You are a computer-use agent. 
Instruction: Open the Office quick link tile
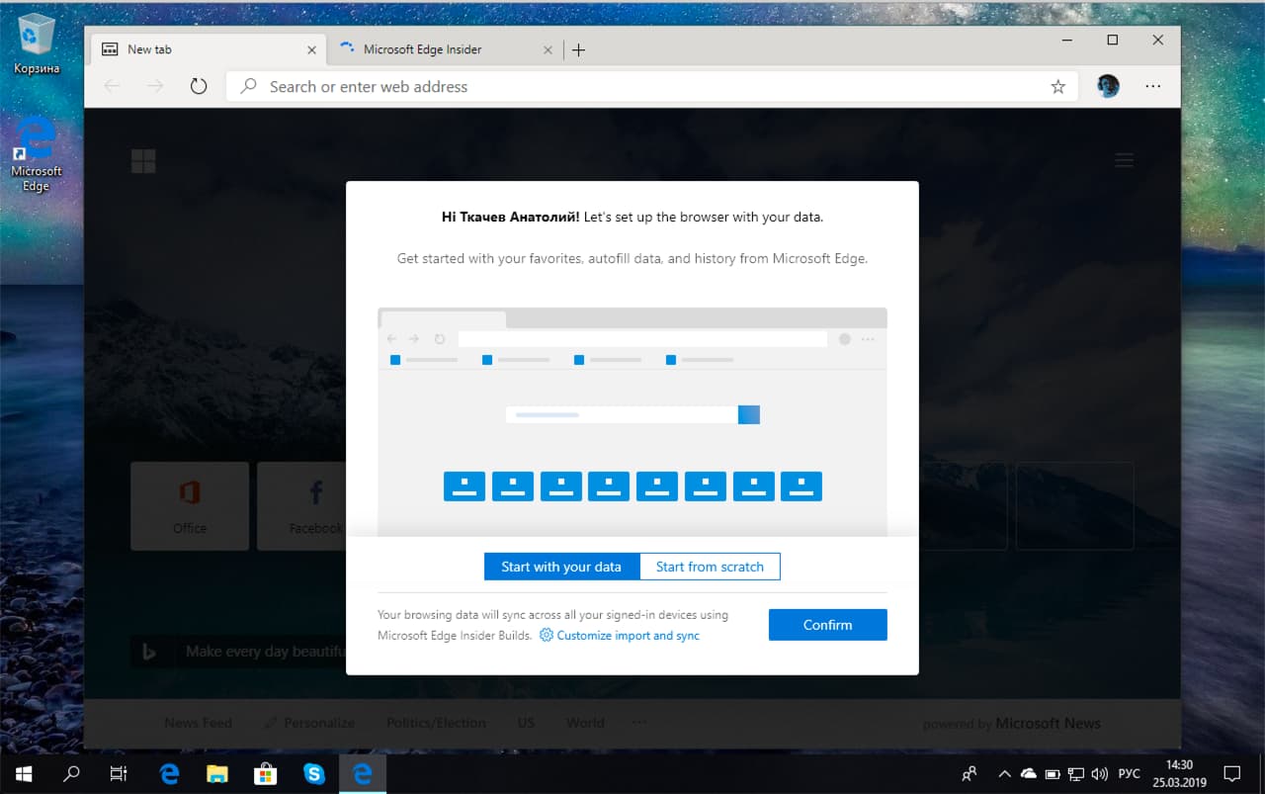click(x=190, y=505)
